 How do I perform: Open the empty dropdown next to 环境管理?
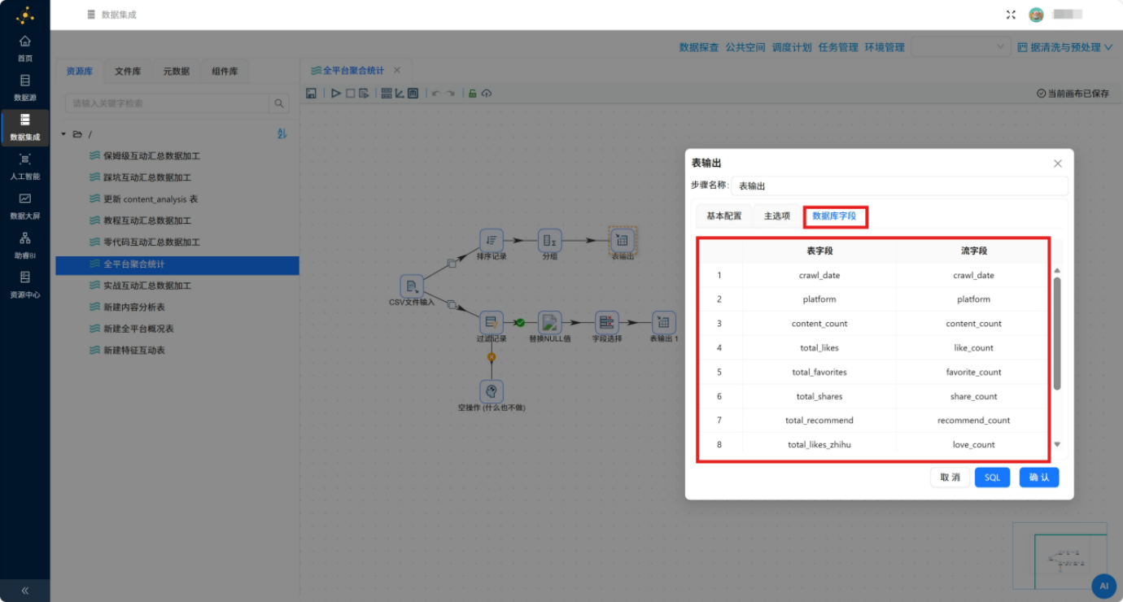(x=960, y=47)
